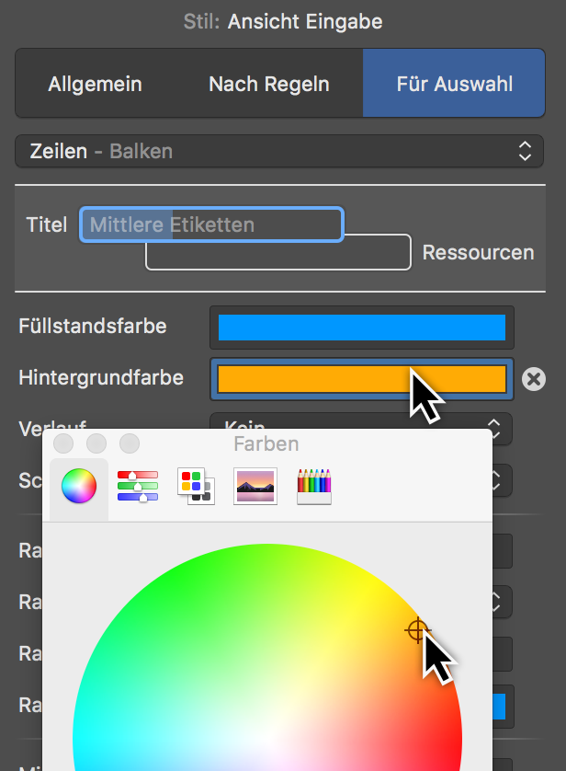Click the crosshair marker on the color wheel
This screenshot has width=566, height=771.
click(417, 630)
